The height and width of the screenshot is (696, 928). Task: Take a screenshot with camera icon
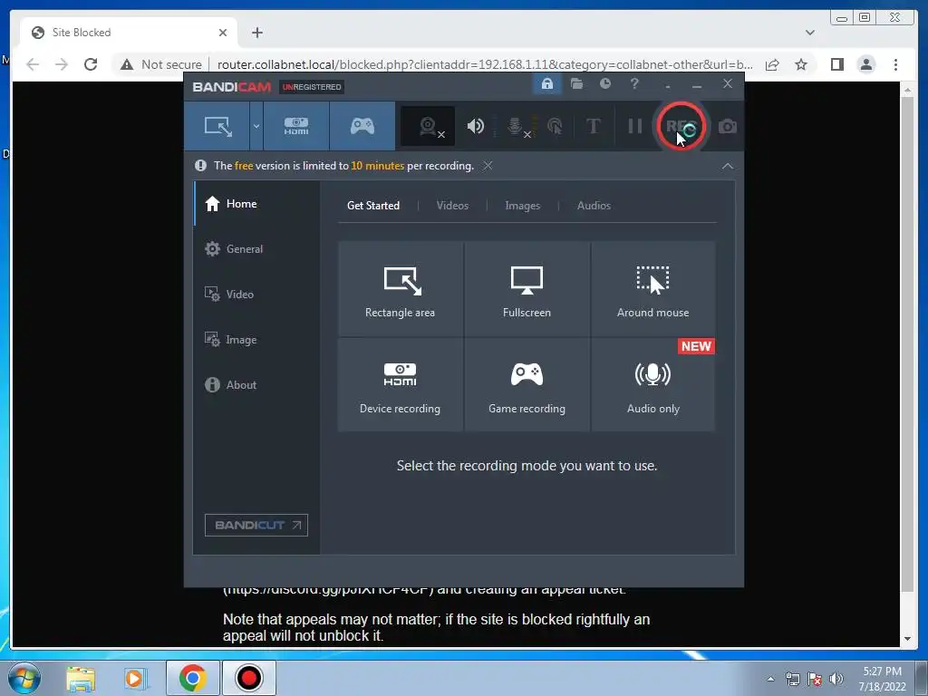click(x=728, y=126)
